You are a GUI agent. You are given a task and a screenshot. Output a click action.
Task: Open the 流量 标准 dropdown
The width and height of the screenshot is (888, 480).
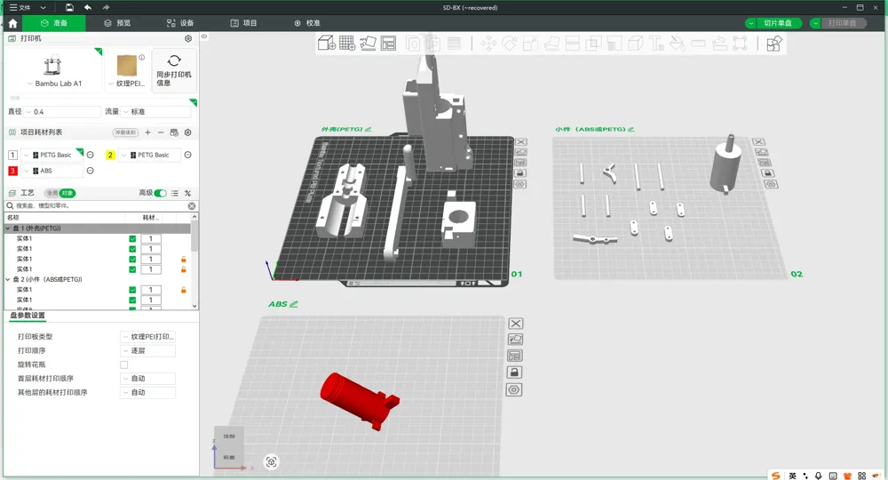tap(155, 112)
